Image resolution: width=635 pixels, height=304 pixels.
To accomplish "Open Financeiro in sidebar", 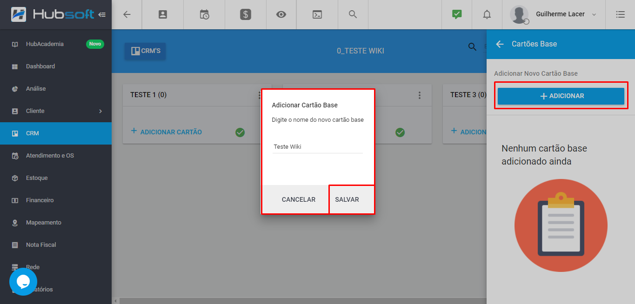I will (x=56, y=200).
